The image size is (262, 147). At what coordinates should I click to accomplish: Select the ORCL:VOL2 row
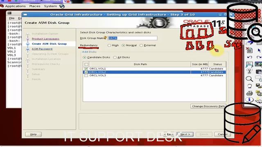pos(154,72)
